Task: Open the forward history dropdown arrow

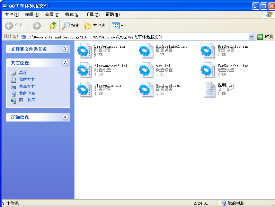Action: click(45, 26)
